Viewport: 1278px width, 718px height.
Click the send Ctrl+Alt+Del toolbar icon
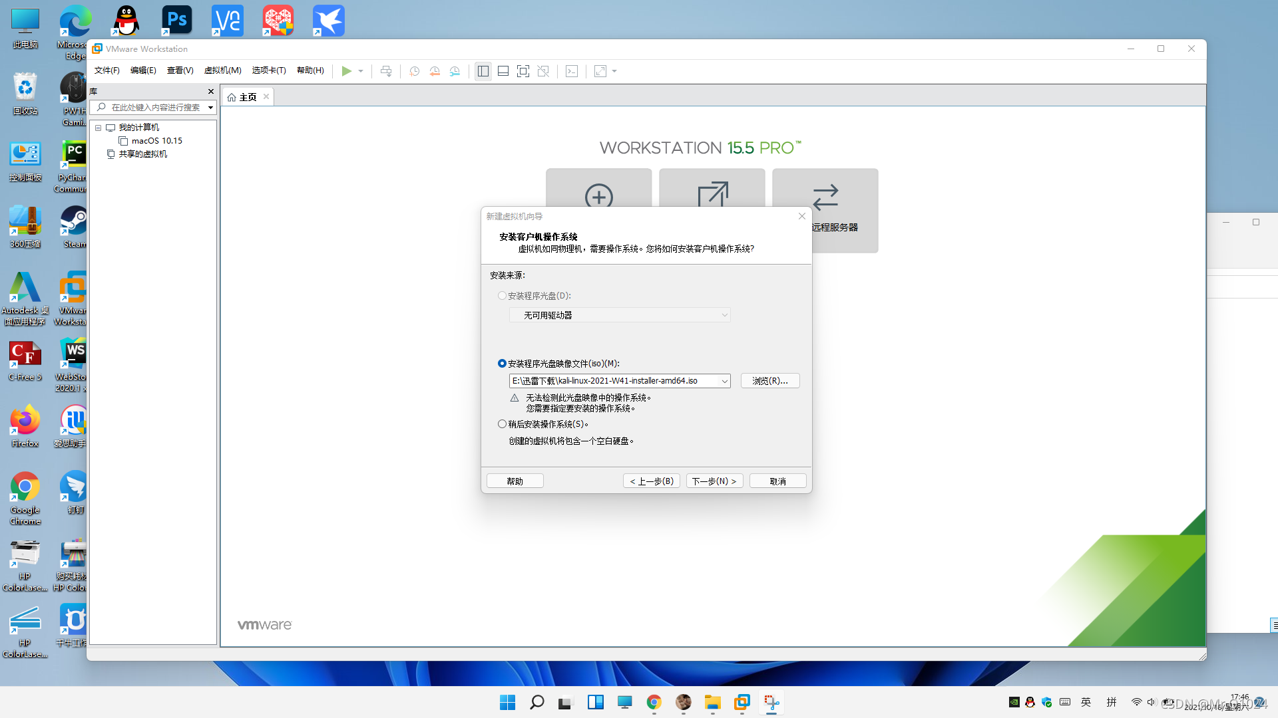386,71
